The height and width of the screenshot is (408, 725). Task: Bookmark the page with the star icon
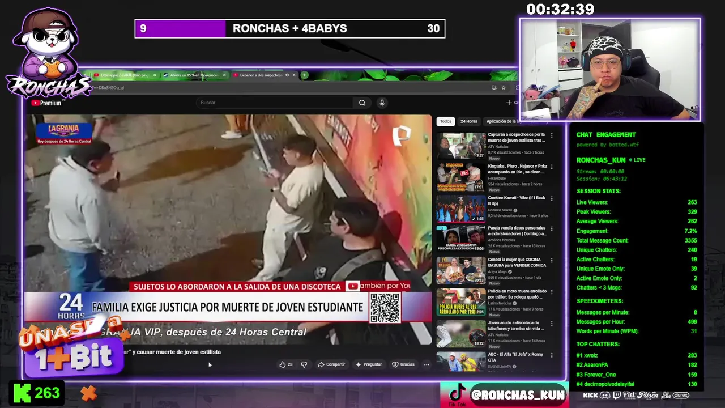coord(503,88)
